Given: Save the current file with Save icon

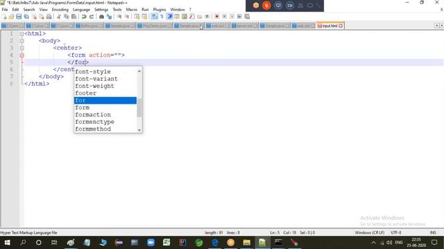Looking at the screenshot, I should (x=19, y=17).
